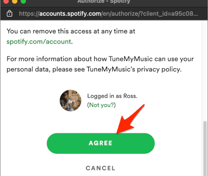Click the green AGREE button
This screenshot has width=208, height=176.
point(101,143)
